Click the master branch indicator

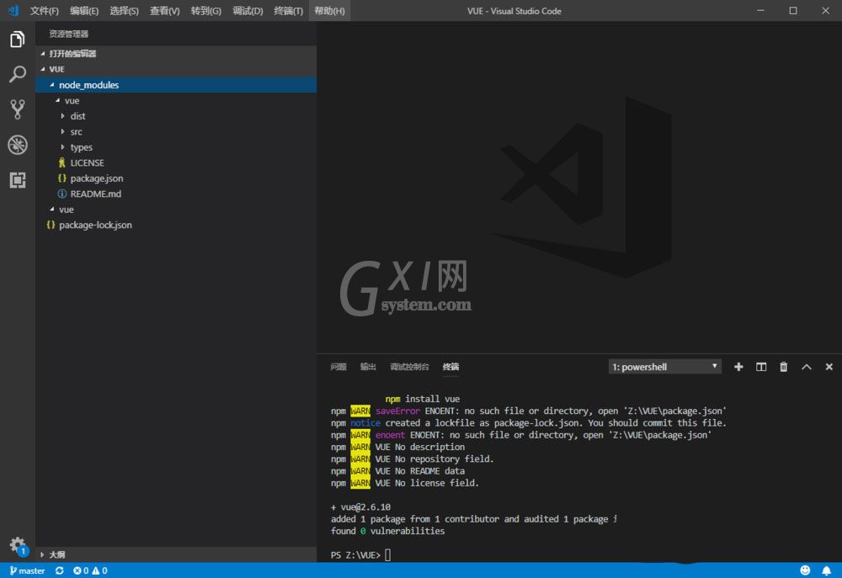[28, 570]
